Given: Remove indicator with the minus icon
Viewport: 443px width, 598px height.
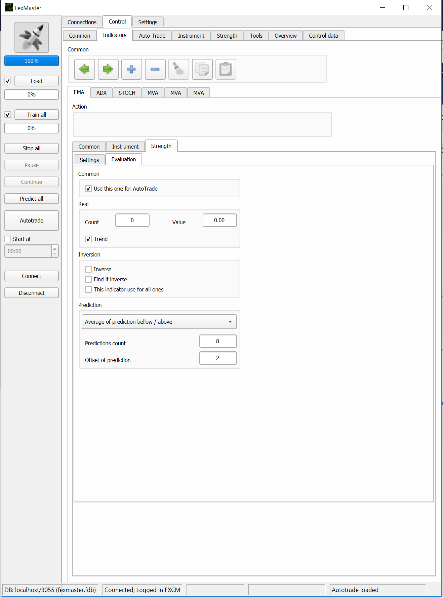Looking at the screenshot, I should point(155,69).
